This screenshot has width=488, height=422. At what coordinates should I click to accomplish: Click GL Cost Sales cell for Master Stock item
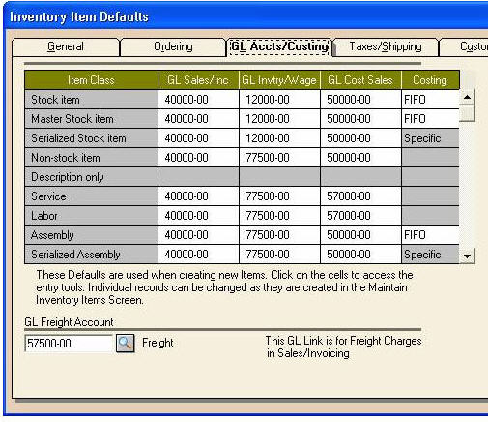[x=360, y=119]
